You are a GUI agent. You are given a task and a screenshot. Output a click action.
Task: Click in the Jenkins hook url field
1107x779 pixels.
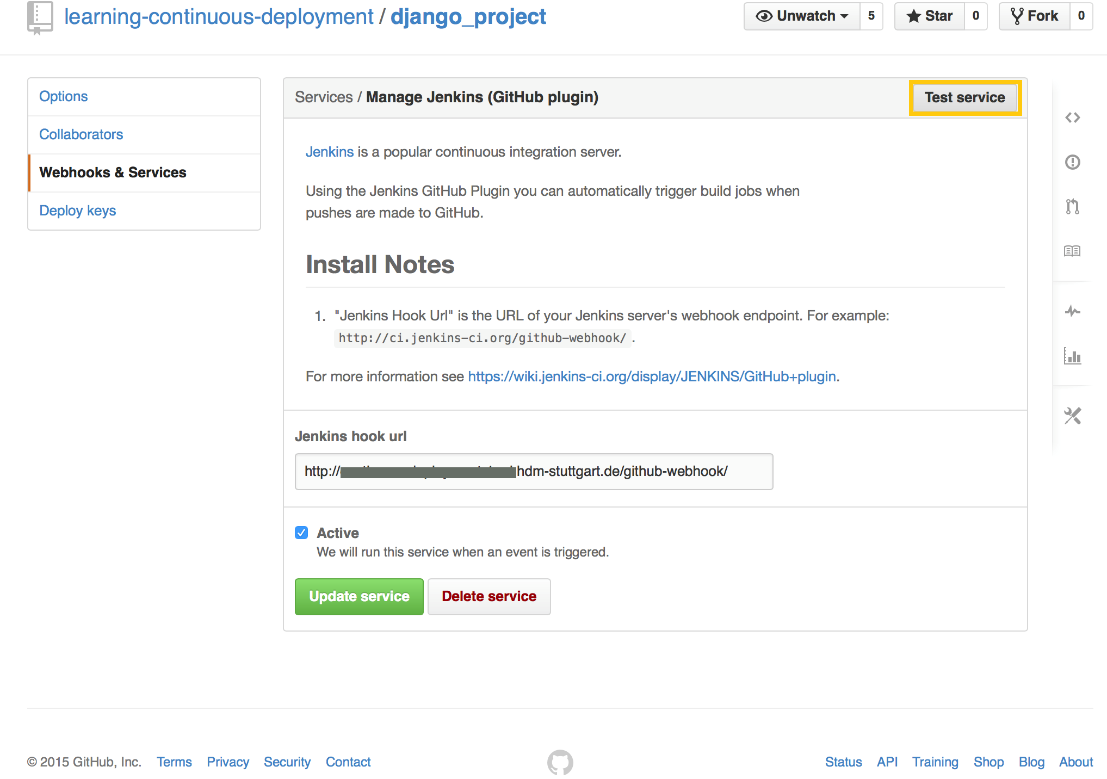[534, 472]
